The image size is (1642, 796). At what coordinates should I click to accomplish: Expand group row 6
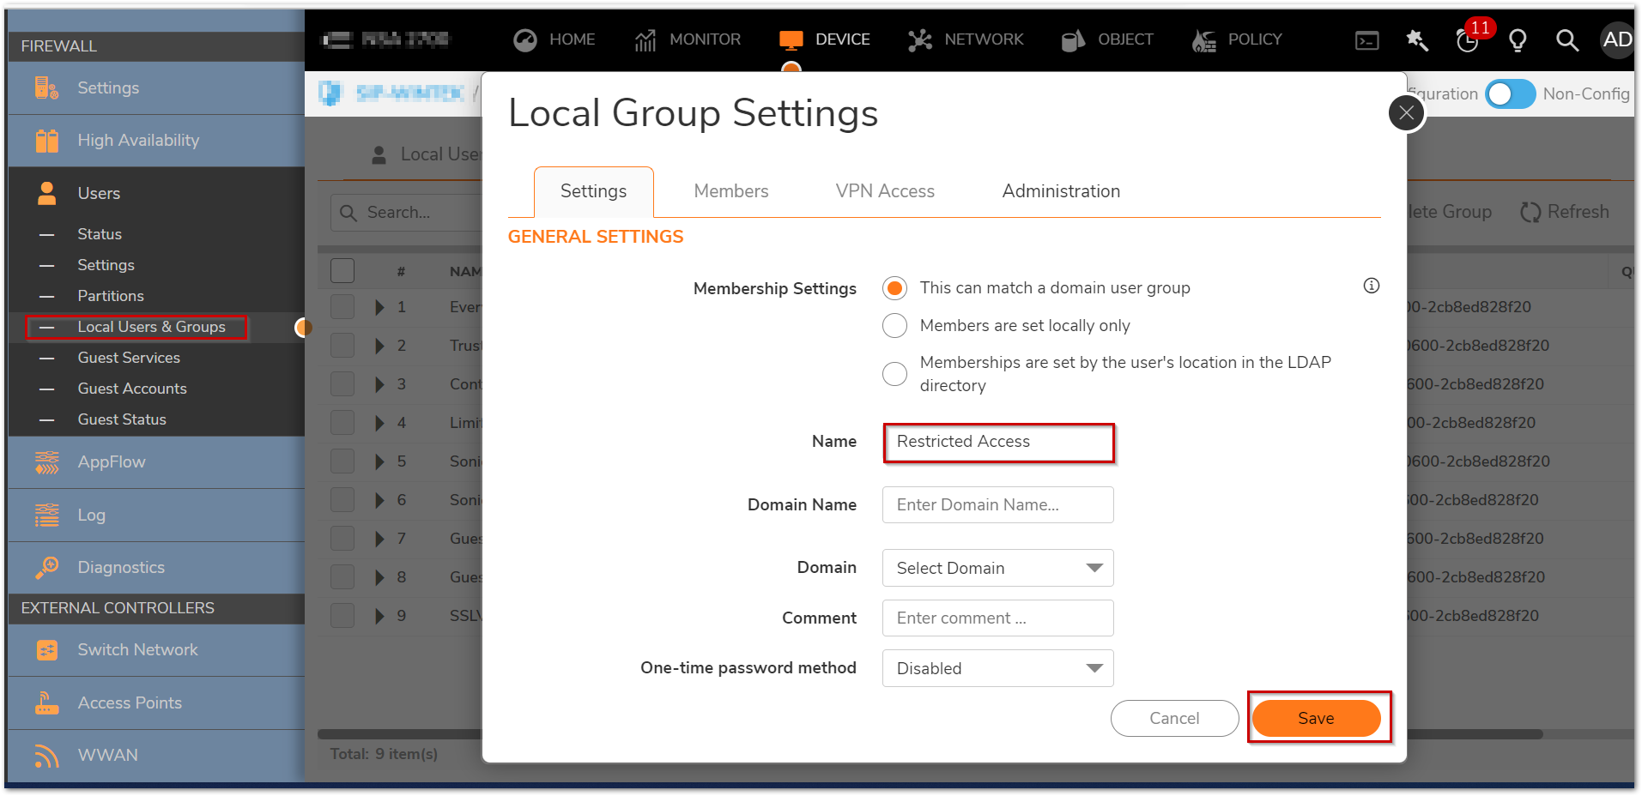point(379,500)
